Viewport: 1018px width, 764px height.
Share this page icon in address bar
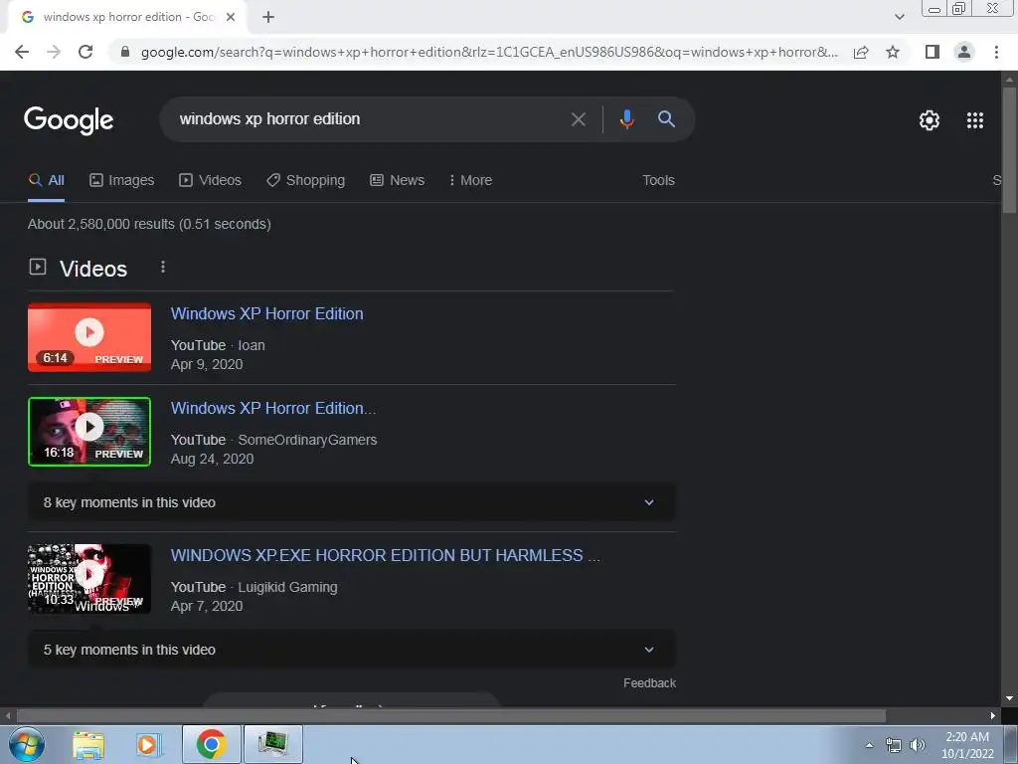pyautogui.click(x=861, y=52)
